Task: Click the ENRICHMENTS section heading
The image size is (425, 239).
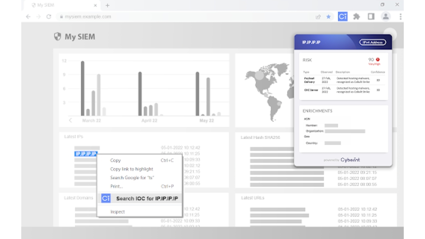Action: click(x=317, y=111)
